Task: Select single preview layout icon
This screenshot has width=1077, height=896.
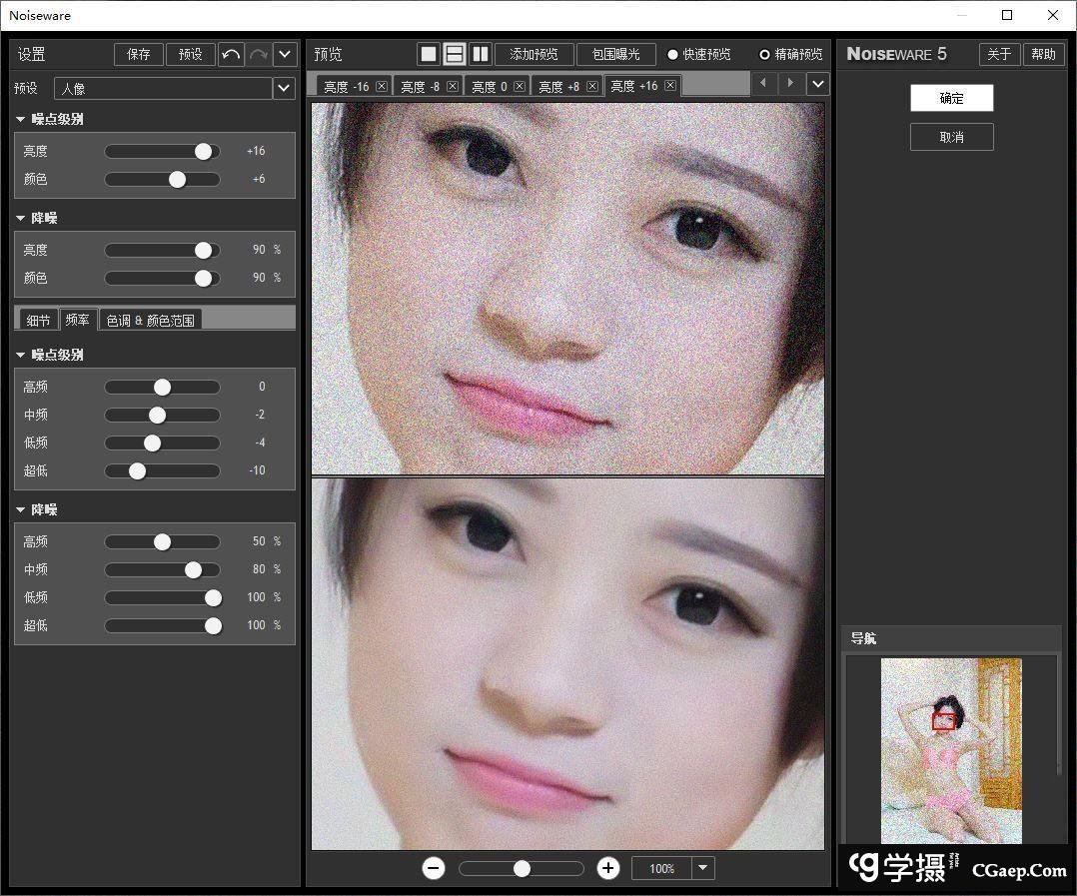Action: tap(429, 54)
